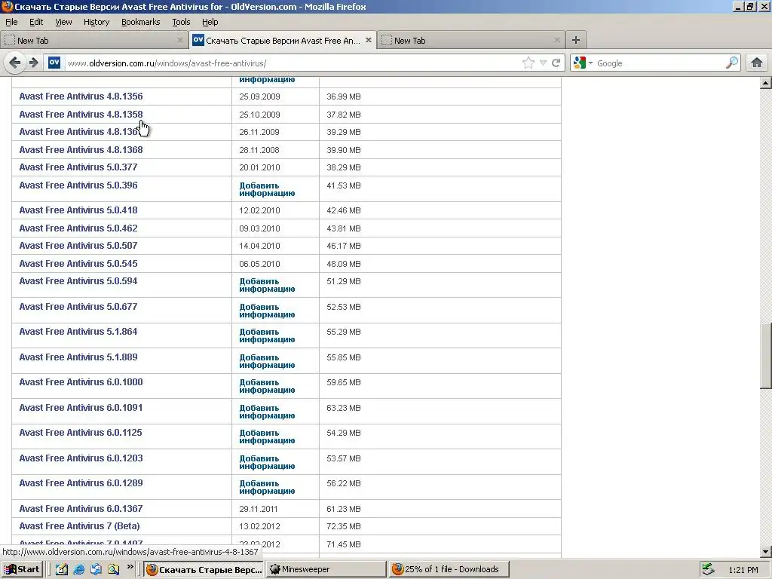Click 'Добавить информацию' for version 6.0.1289

click(x=267, y=488)
